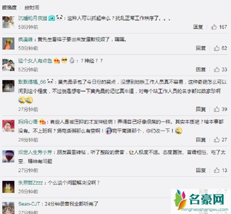
Task: Open 疯逢峰 user profile link
Action: 25,40
